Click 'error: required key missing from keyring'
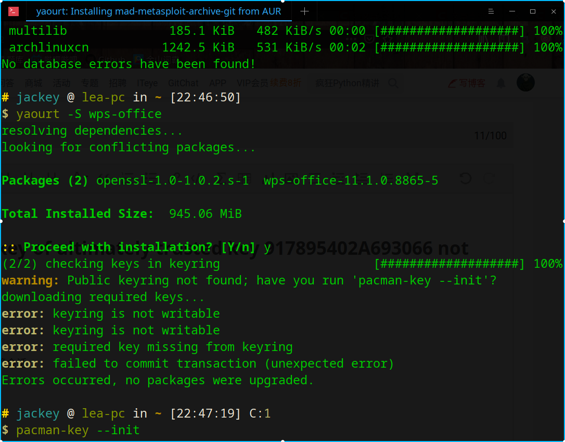The width and height of the screenshot is (565, 442). 147,347
